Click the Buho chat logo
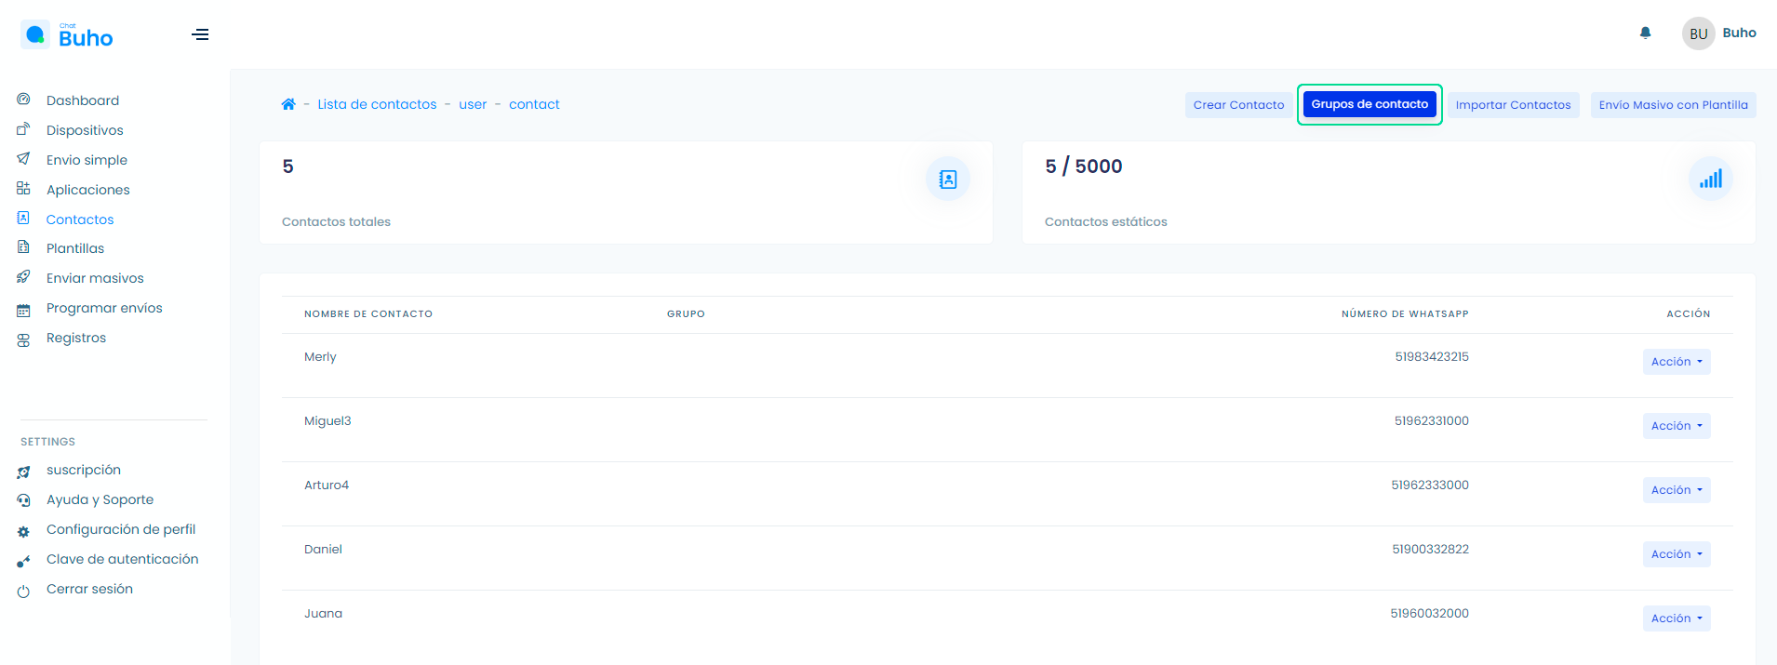The image size is (1777, 665). click(x=67, y=35)
